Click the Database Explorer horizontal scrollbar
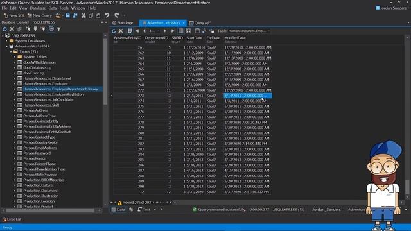 pos(50,210)
